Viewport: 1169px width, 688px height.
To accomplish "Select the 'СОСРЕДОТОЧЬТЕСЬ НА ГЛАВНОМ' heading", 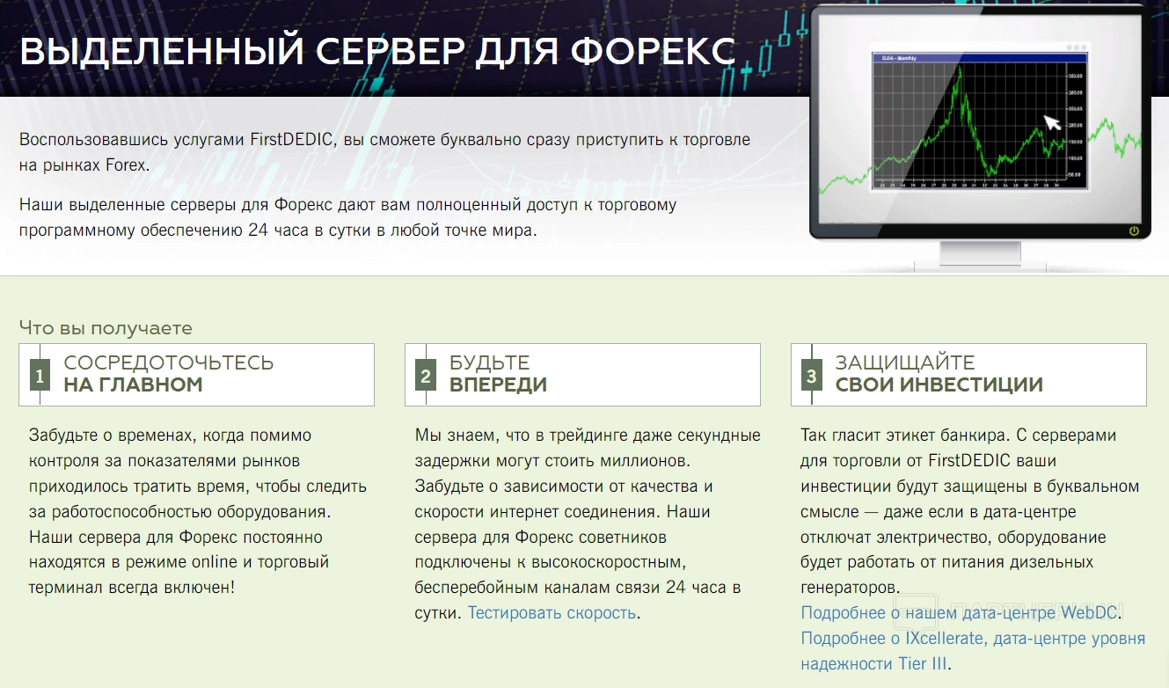I will 169,374.
